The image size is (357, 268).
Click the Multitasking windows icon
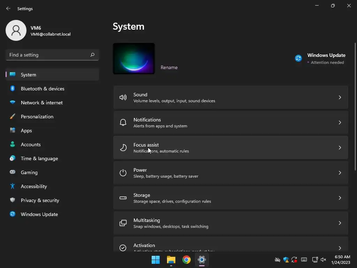click(x=123, y=223)
